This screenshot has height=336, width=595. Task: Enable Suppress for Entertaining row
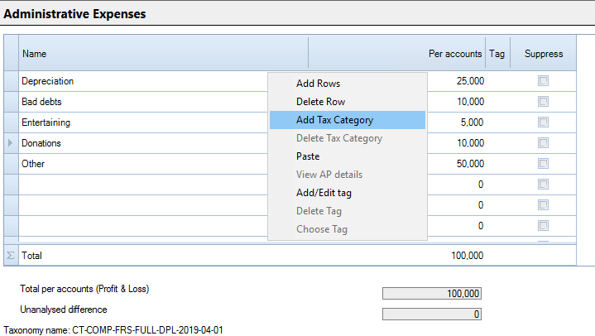(x=543, y=122)
